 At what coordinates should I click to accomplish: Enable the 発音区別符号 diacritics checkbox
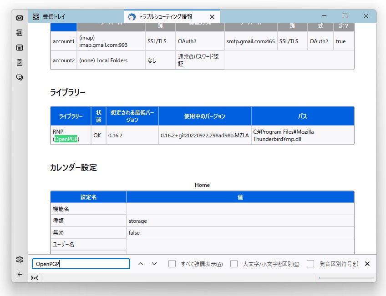pos(310,264)
